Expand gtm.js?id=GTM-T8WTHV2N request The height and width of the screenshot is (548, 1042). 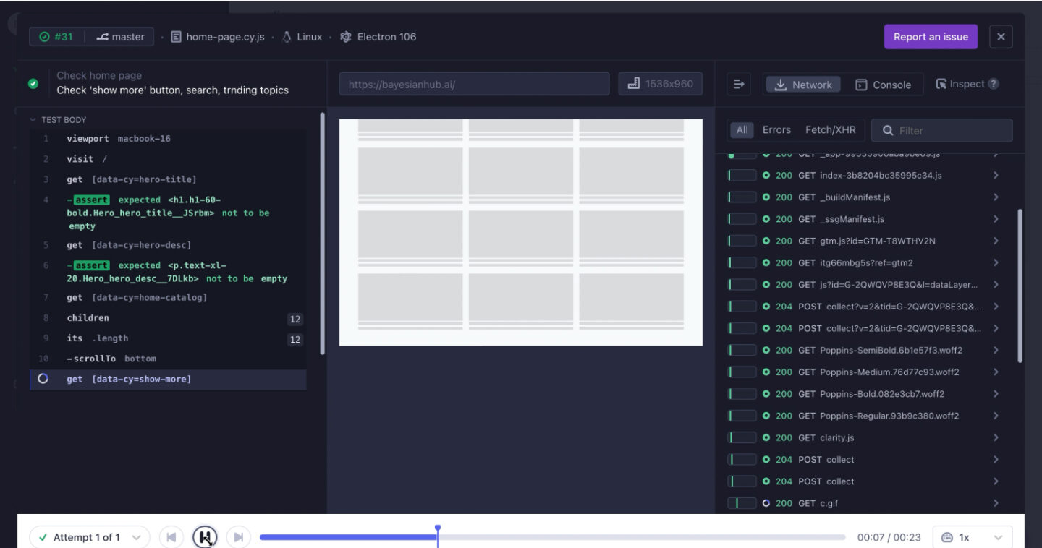point(996,241)
